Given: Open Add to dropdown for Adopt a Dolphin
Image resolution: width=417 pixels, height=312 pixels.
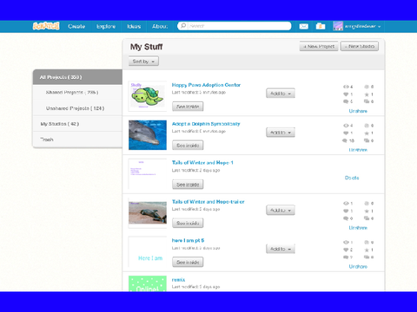Looking at the screenshot, I should (x=281, y=133).
